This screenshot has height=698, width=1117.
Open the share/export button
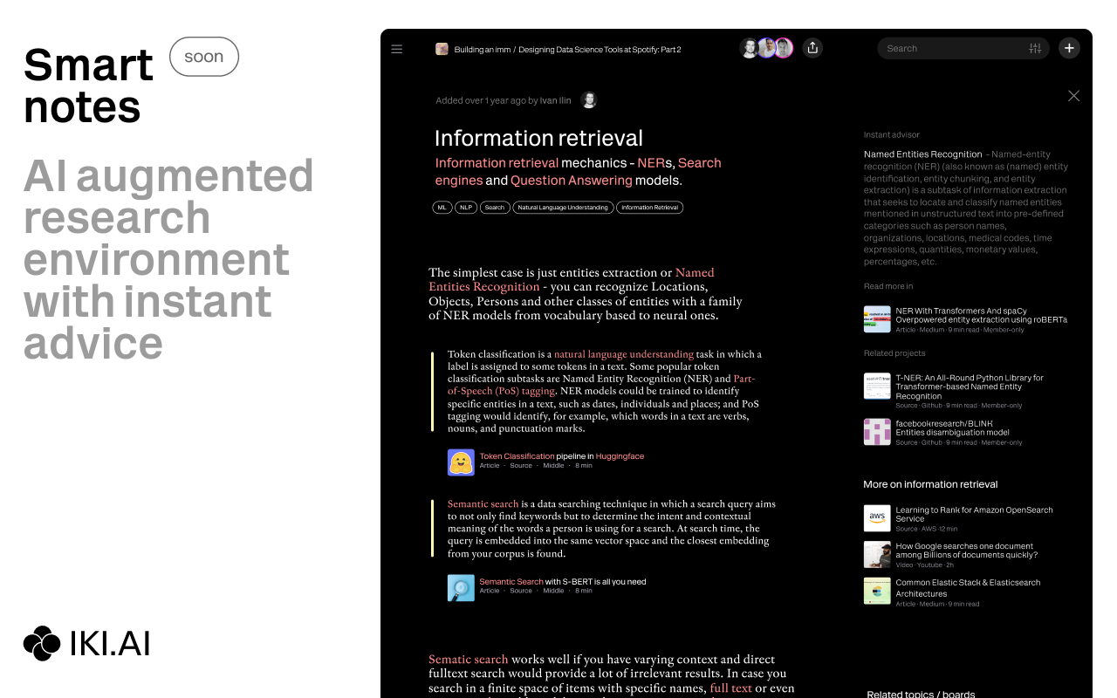812,48
